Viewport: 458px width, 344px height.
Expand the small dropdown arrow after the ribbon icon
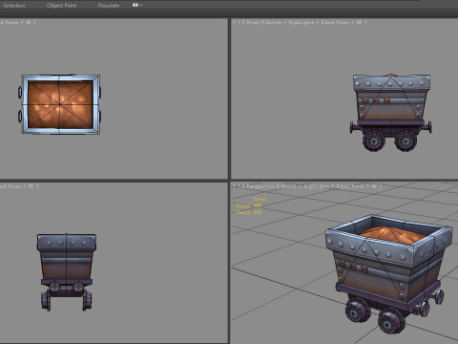[x=141, y=6]
